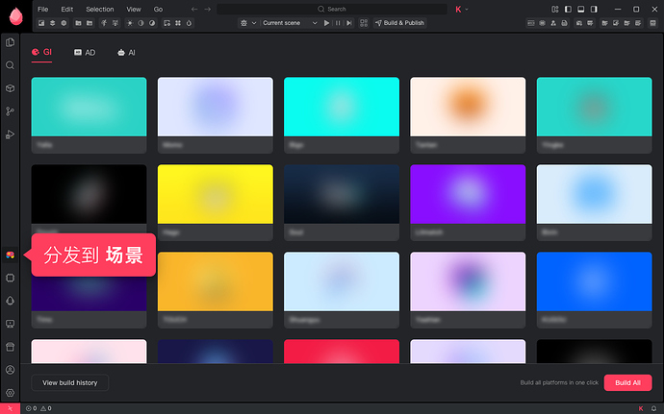
Task: Click the play button in toolbar
Action: [x=326, y=23]
